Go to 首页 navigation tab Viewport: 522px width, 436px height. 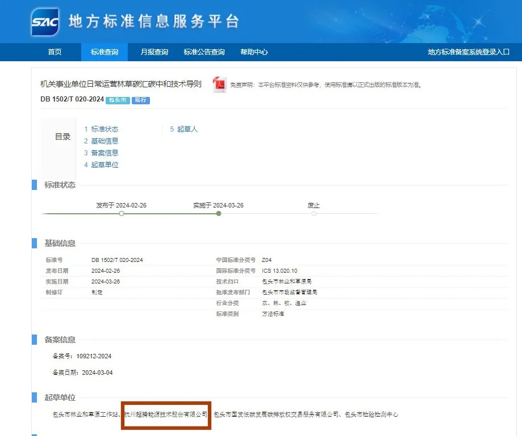coord(55,52)
